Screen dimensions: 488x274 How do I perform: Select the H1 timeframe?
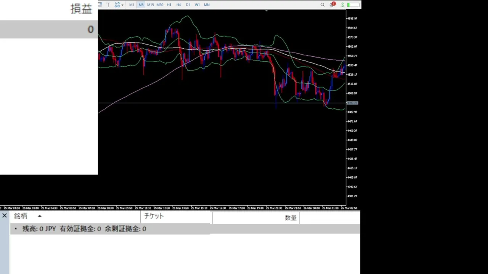click(169, 5)
